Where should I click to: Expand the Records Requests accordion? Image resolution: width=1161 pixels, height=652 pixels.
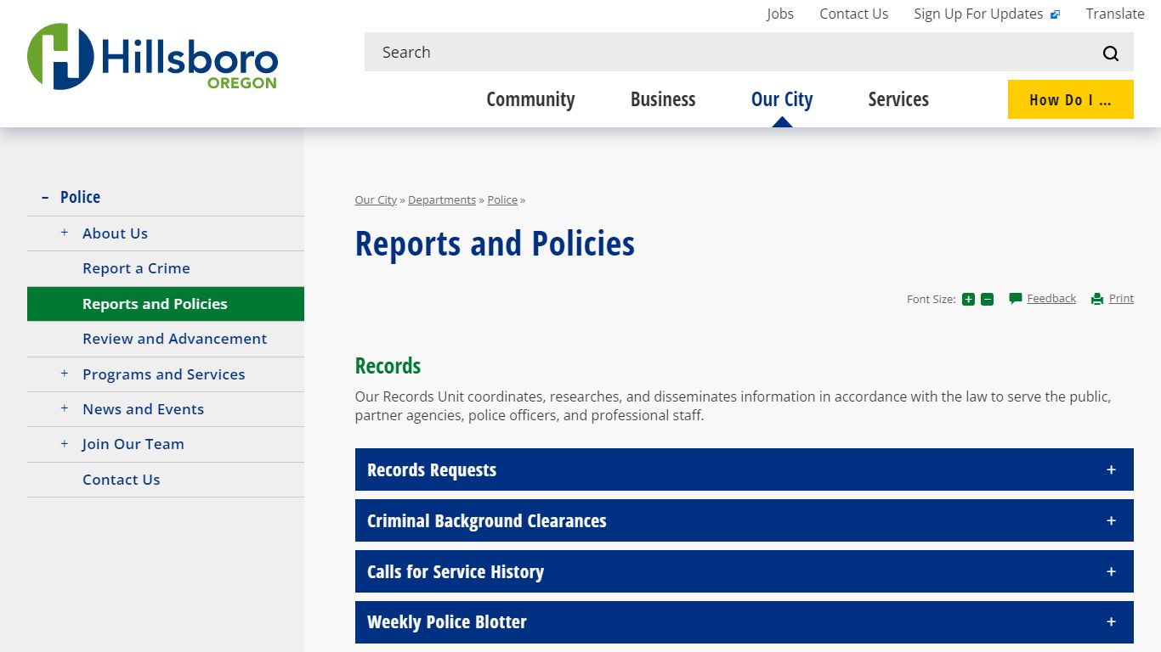point(745,469)
